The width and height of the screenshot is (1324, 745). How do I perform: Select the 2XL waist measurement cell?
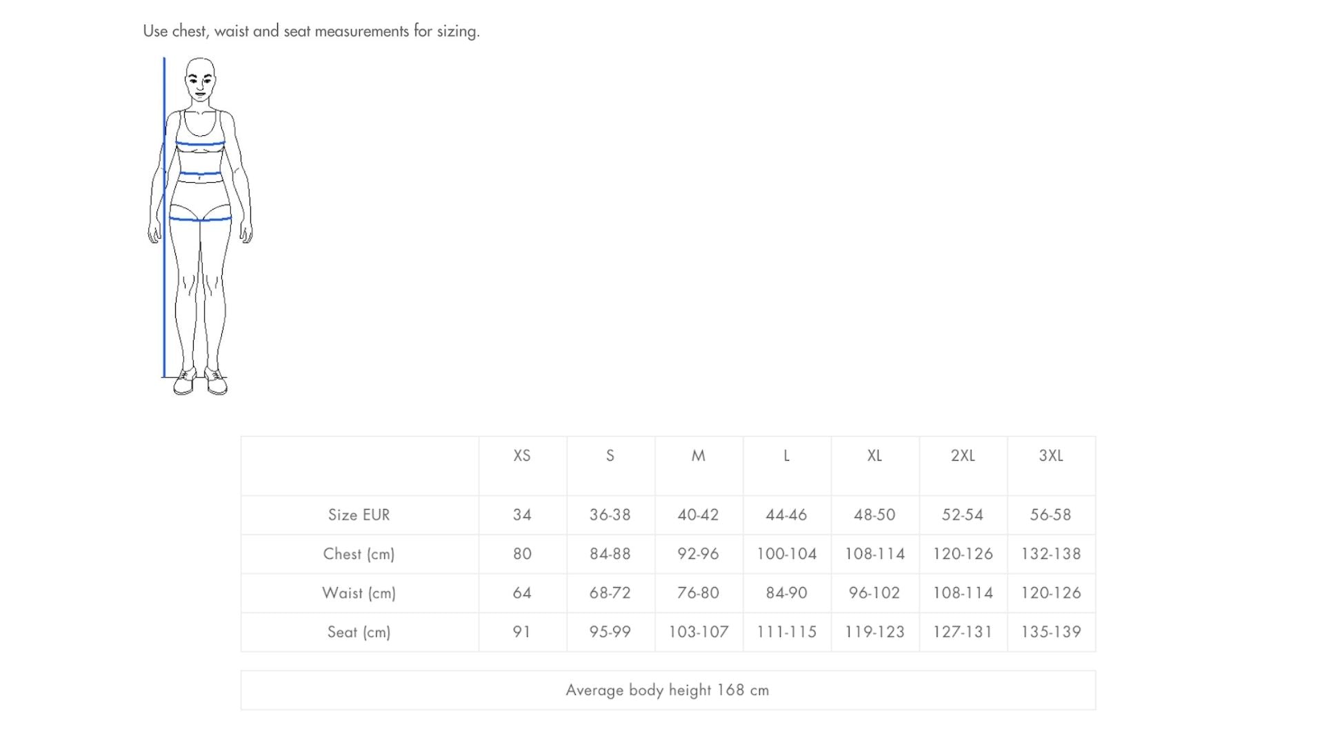(963, 593)
